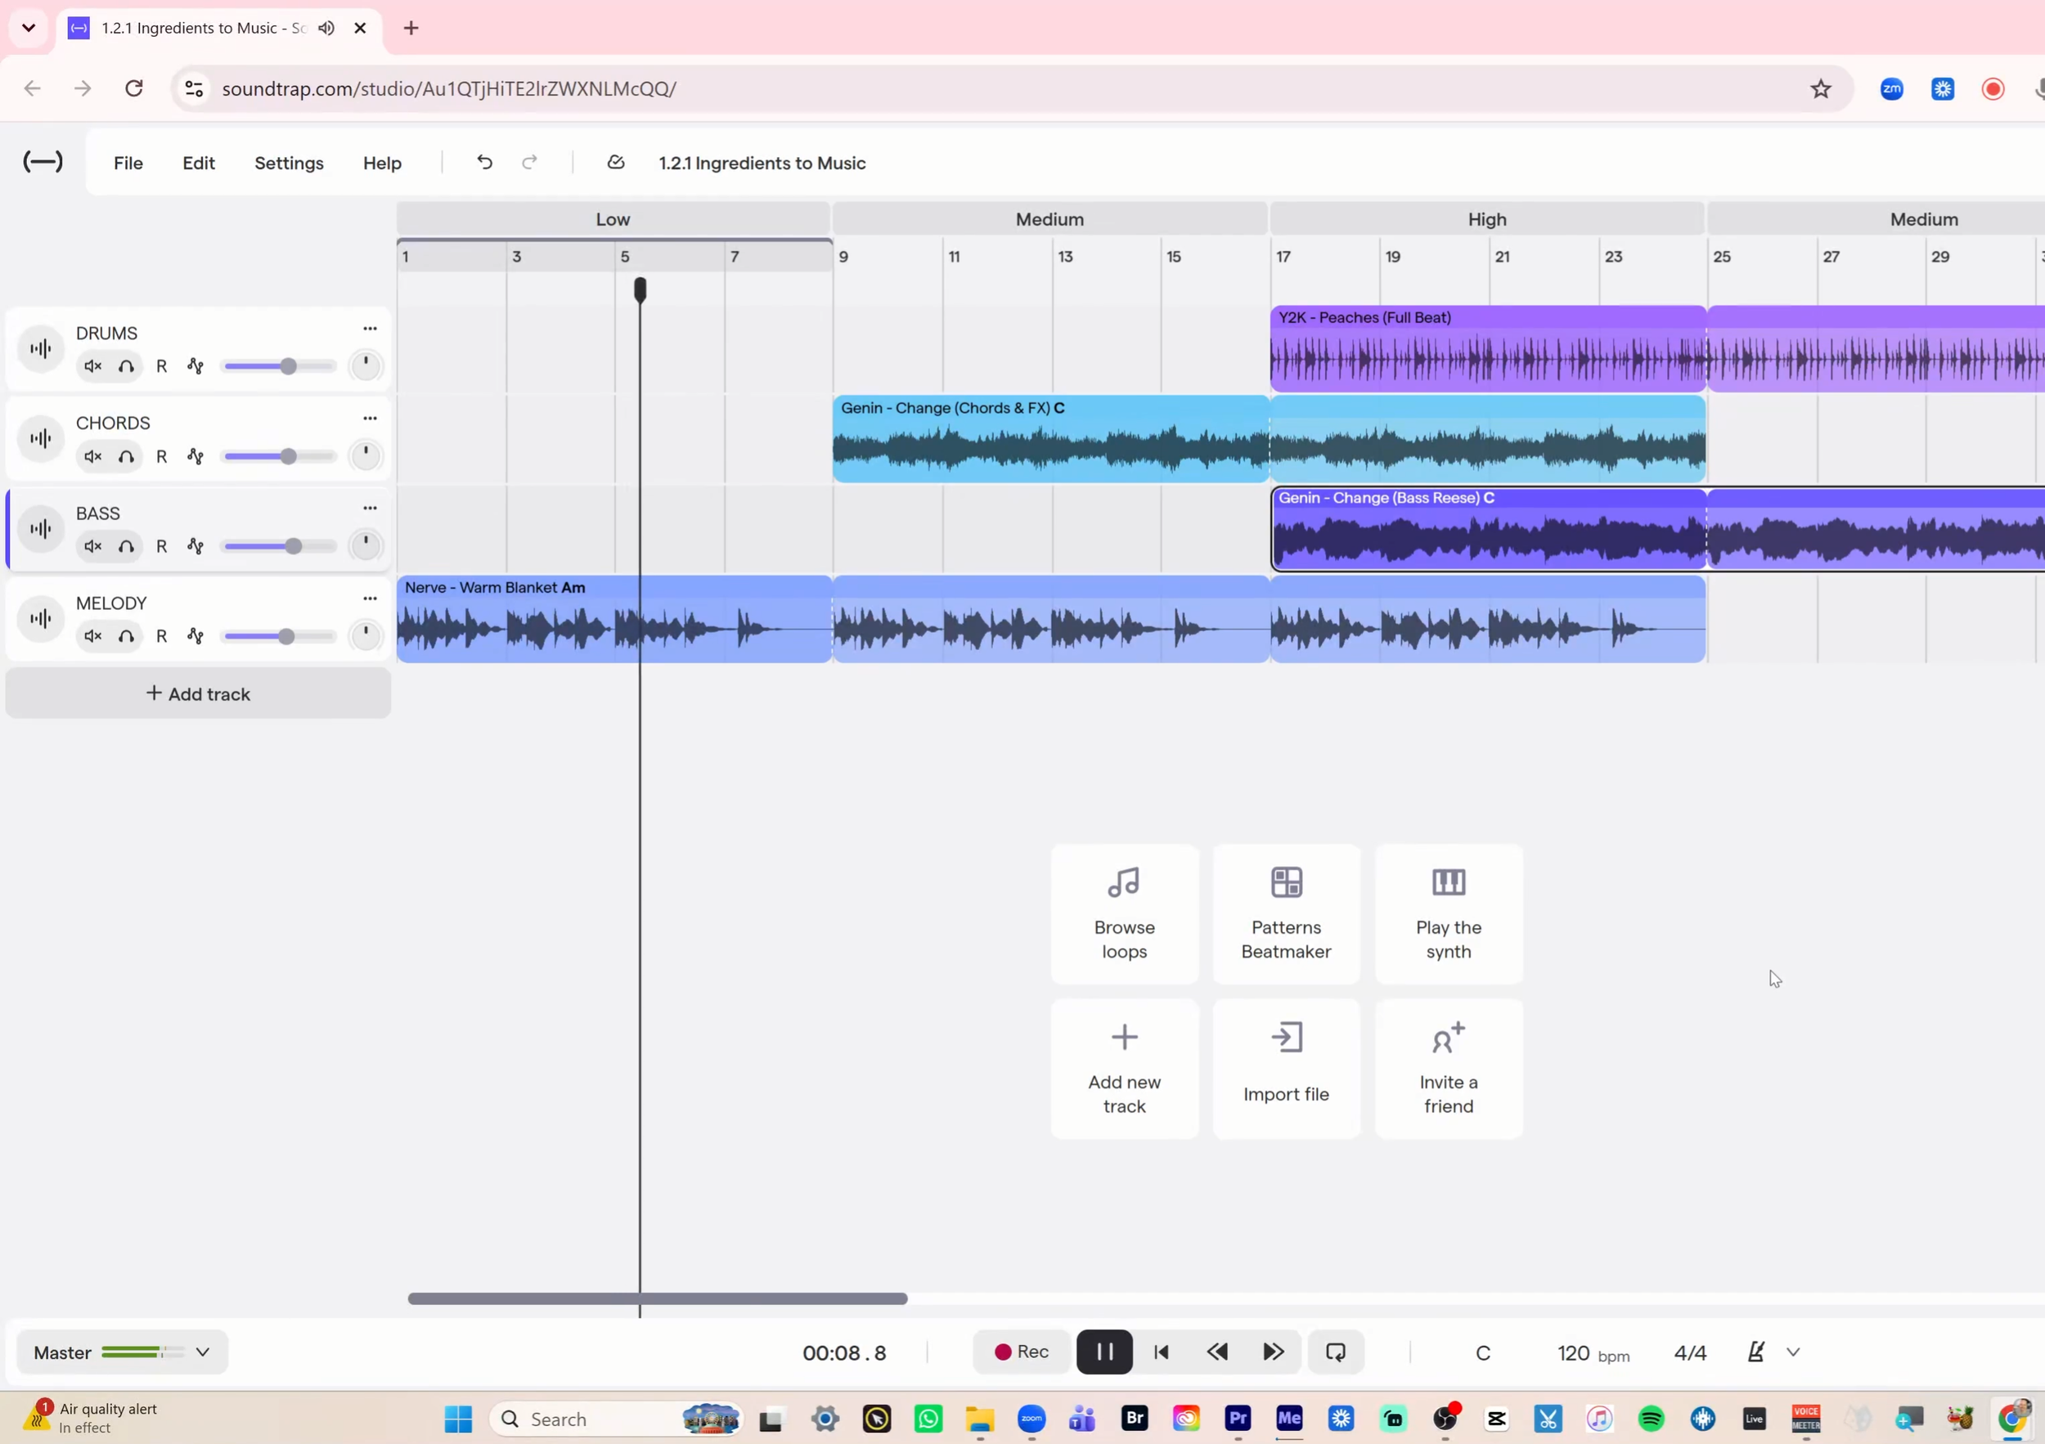2045x1444 pixels.
Task: Expand the Master volume dropdown
Action: (x=203, y=1352)
